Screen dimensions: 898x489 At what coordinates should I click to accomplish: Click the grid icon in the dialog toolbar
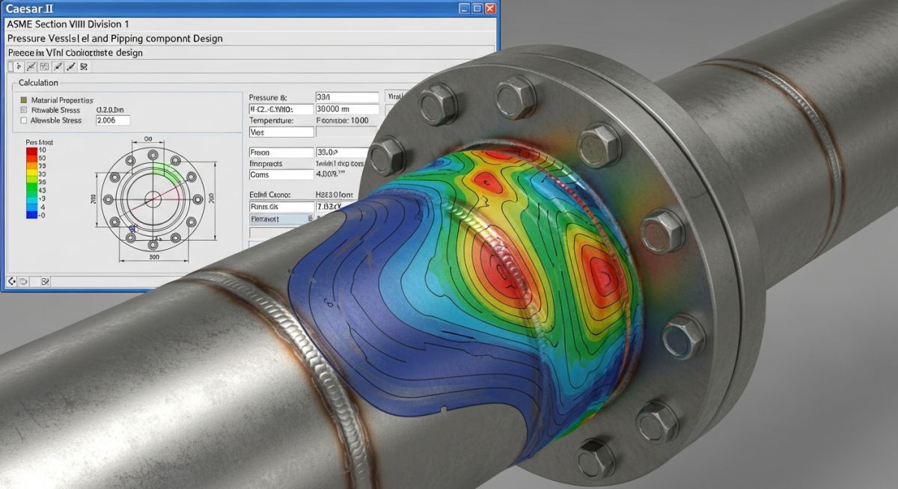(44, 67)
